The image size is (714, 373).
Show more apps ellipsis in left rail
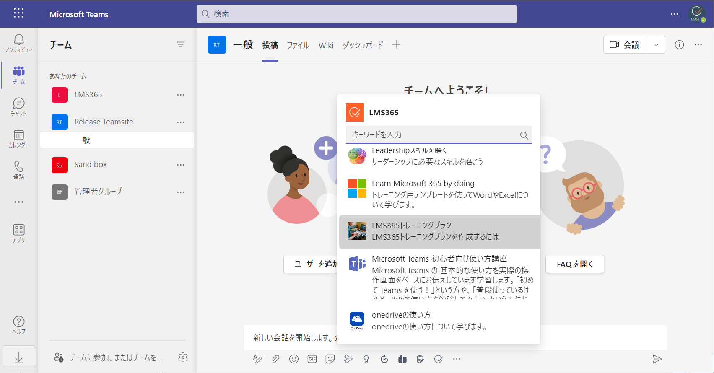(x=18, y=202)
